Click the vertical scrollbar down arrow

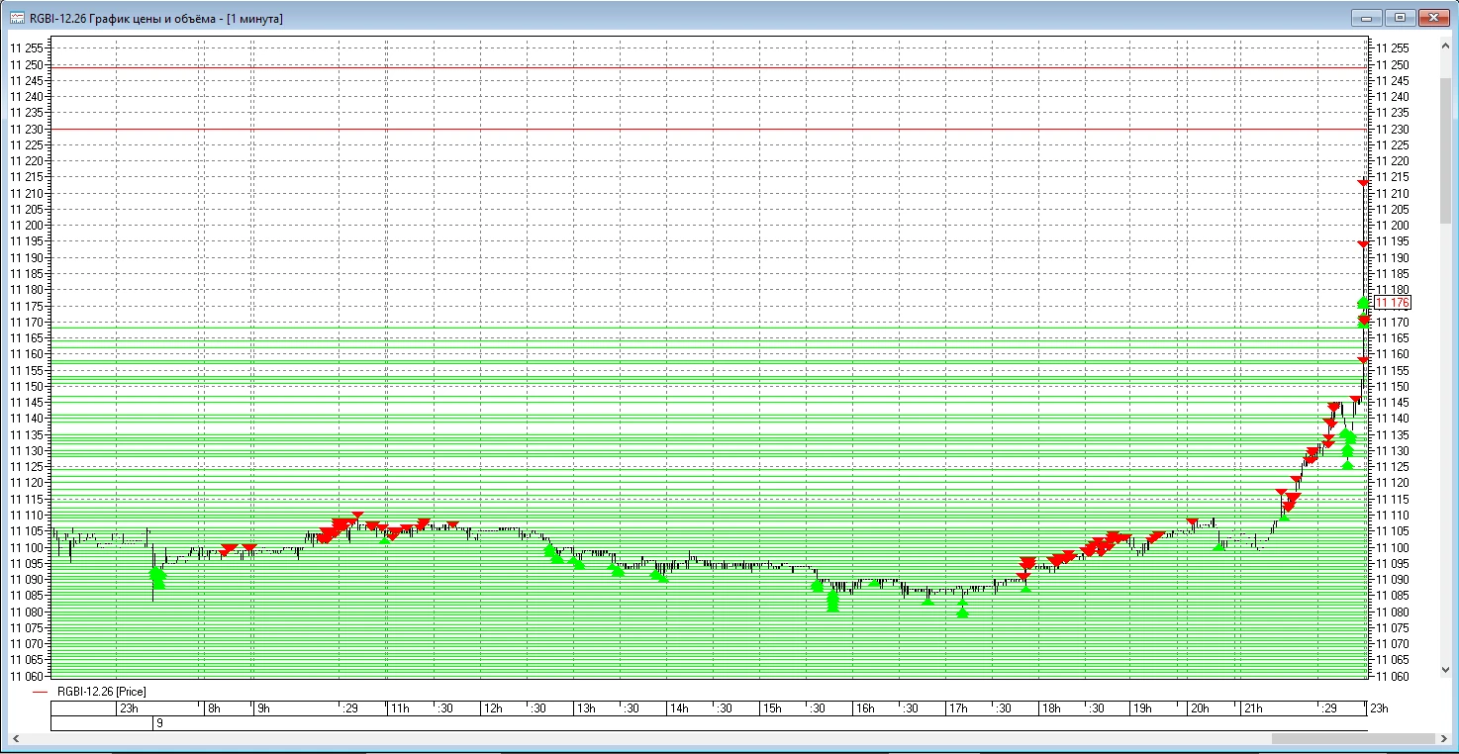coord(1447,671)
